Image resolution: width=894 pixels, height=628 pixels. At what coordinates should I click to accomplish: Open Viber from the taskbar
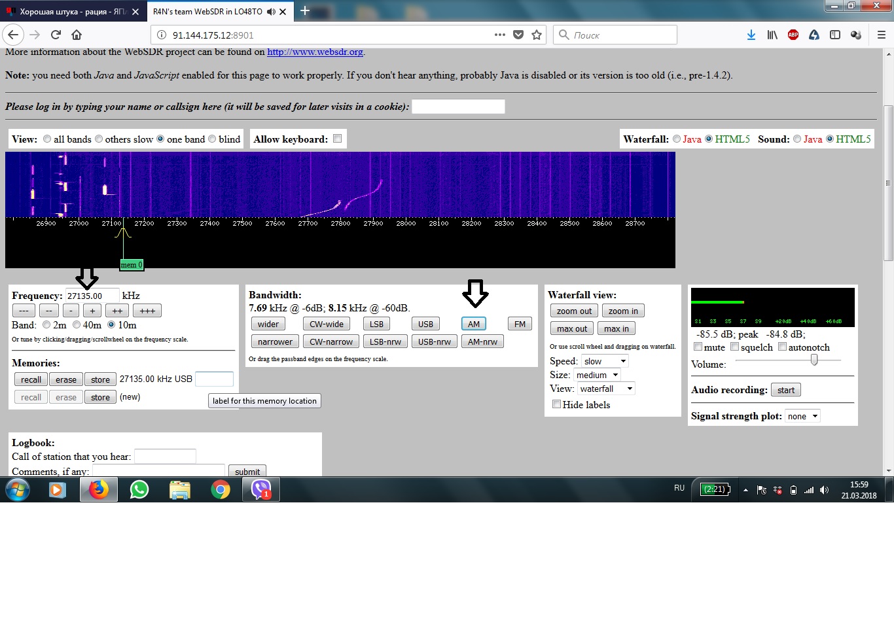point(261,489)
